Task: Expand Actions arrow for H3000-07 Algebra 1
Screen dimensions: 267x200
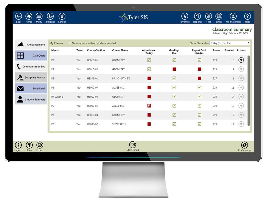Action: (x=241, y=87)
